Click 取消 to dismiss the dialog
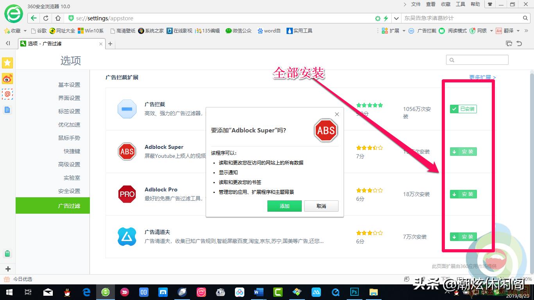The image size is (534, 300). coord(321,206)
